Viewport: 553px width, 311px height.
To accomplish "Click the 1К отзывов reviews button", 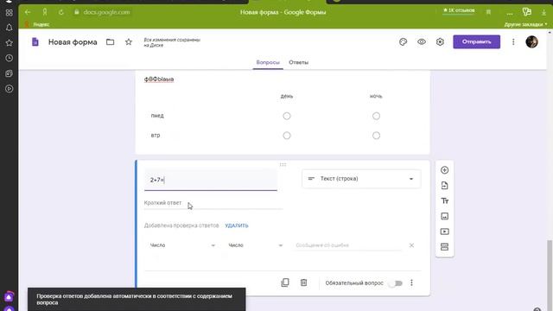I will click(459, 10).
